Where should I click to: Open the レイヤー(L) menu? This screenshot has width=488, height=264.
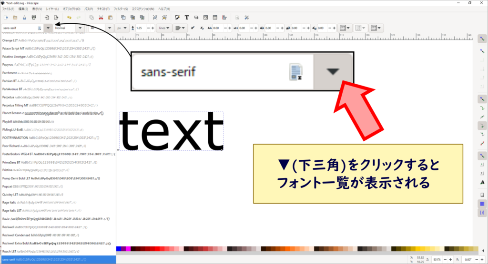click(x=52, y=9)
